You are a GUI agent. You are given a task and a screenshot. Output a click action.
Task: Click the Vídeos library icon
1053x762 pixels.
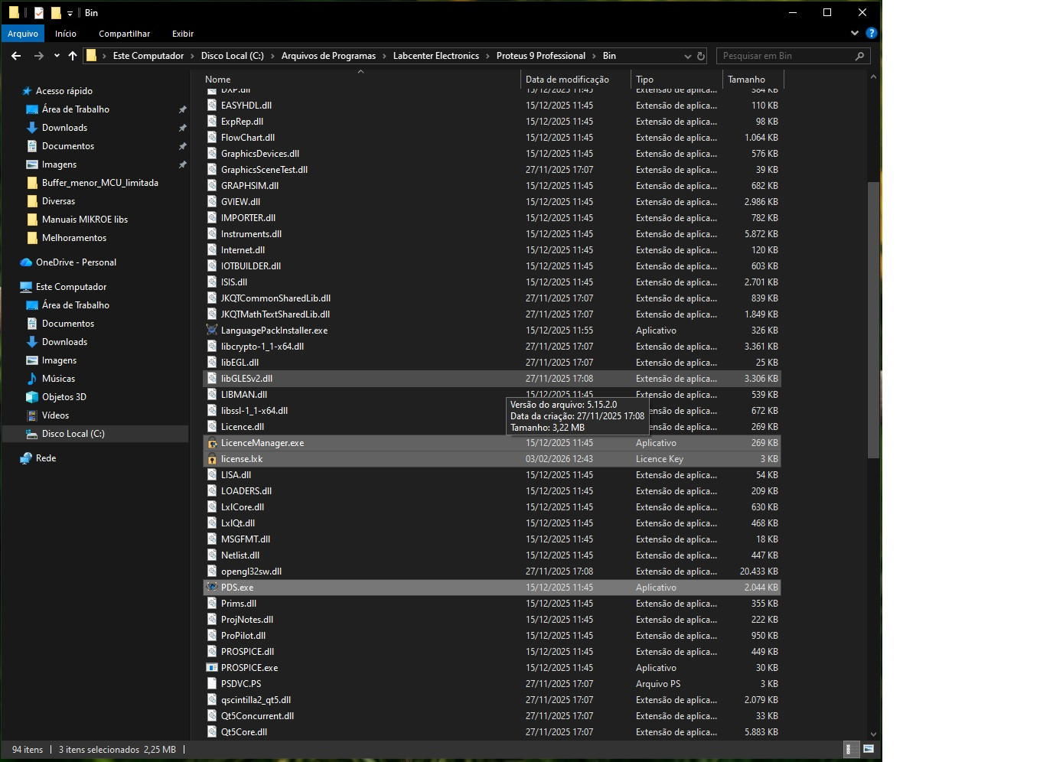point(32,415)
